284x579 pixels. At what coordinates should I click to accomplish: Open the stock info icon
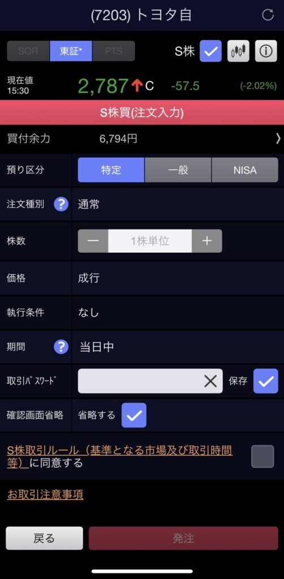point(266,51)
